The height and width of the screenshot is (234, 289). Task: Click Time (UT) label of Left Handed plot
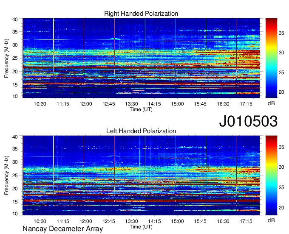pyautogui.click(x=141, y=227)
